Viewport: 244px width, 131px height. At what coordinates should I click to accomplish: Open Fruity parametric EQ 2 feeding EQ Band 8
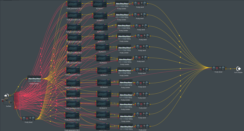tap(73, 83)
